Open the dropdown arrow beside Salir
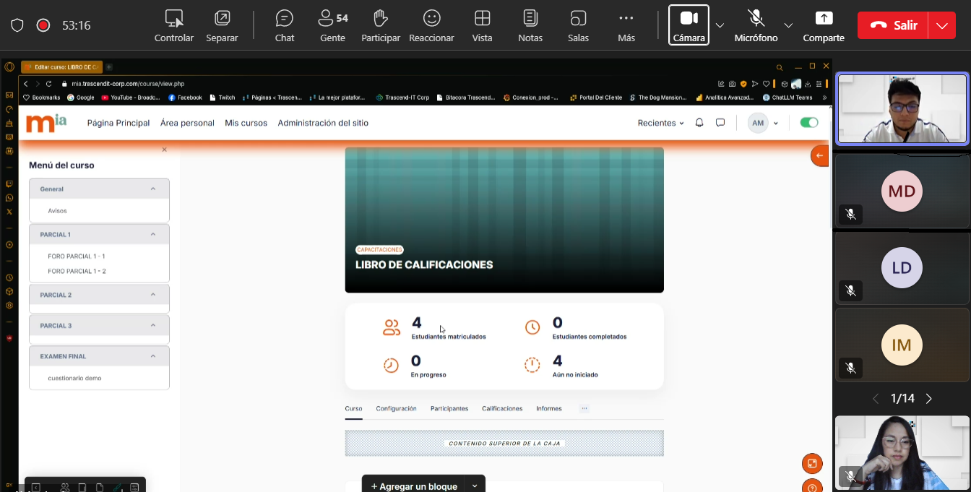The width and height of the screenshot is (971, 492). pyautogui.click(x=941, y=25)
